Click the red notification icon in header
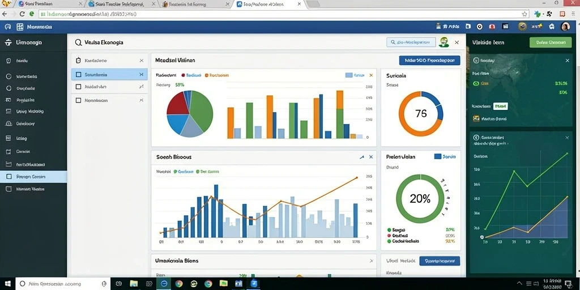The width and height of the screenshot is (580, 290). tap(492, 27)
